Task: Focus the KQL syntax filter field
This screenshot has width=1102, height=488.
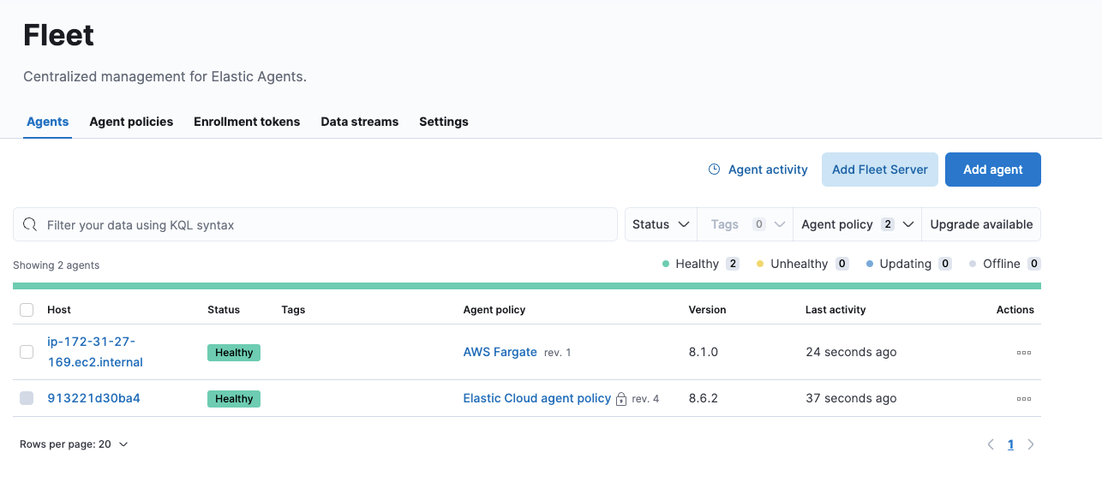Action: (x=326, y=224)
